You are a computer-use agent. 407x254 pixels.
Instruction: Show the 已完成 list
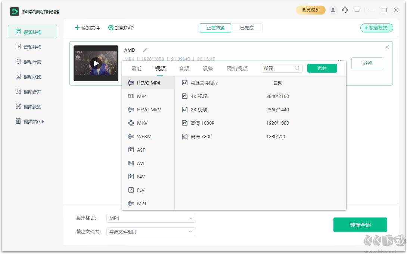point(246,28)
